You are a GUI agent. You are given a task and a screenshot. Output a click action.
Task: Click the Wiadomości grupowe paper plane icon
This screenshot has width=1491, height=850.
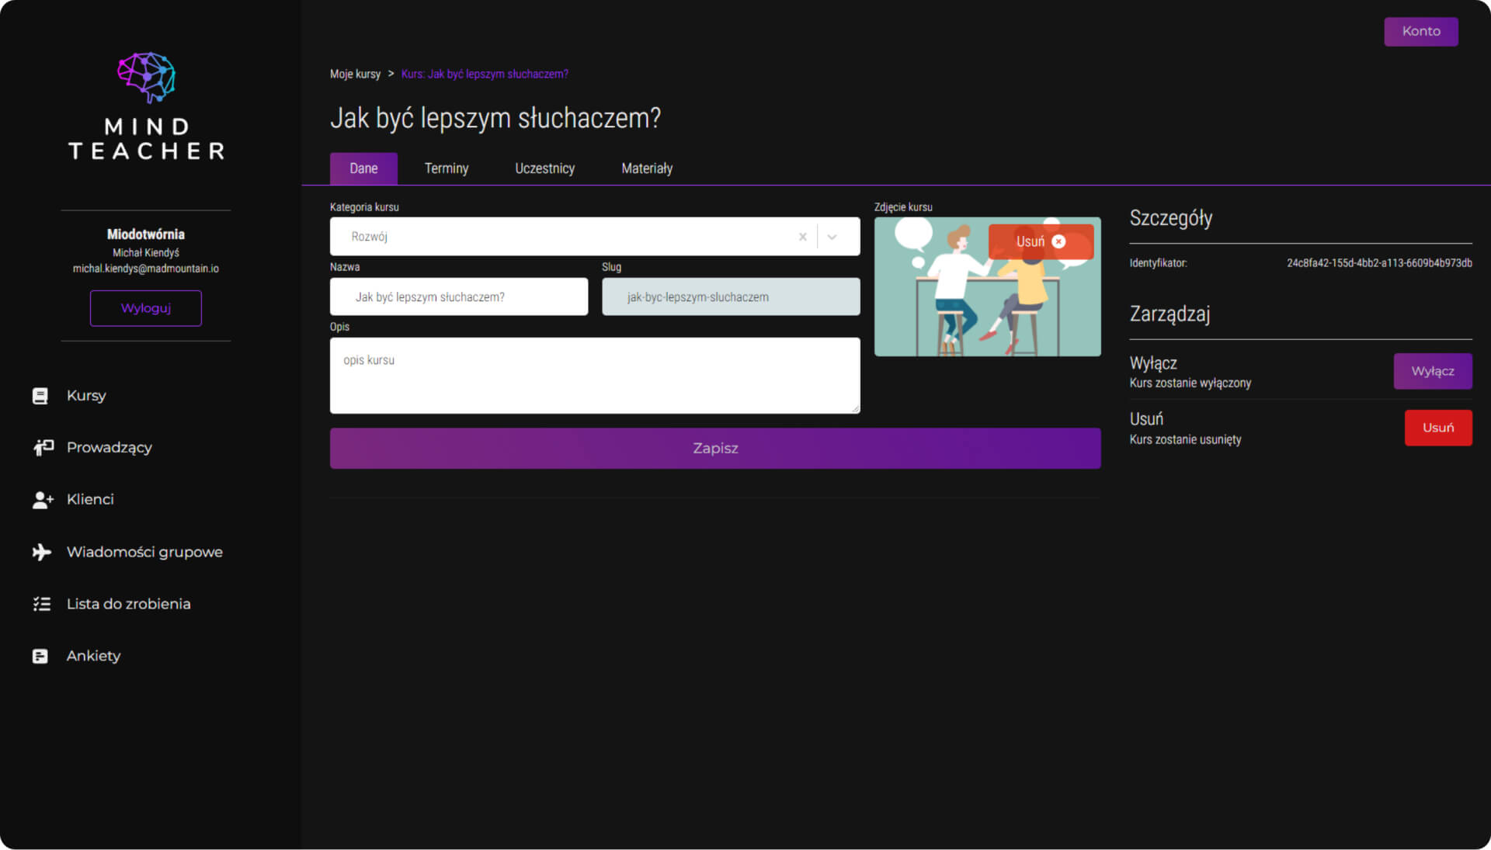click(x=42, y=552)
